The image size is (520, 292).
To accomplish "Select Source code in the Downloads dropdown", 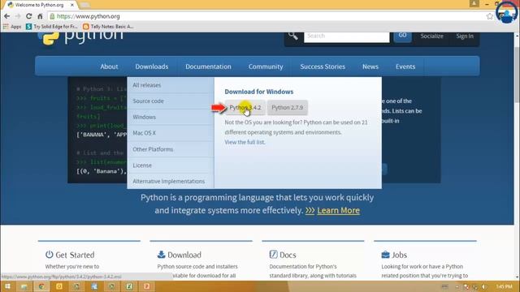I will pos(171,101).
